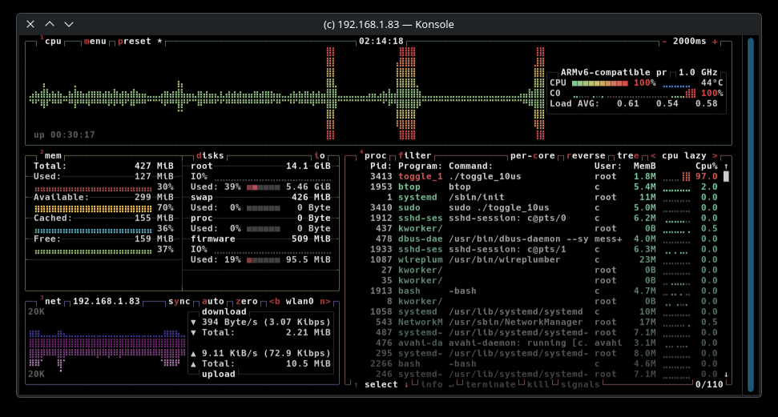Click process list scroll-up arrow
Screen dimensions: 778x417
coord(726,166)
